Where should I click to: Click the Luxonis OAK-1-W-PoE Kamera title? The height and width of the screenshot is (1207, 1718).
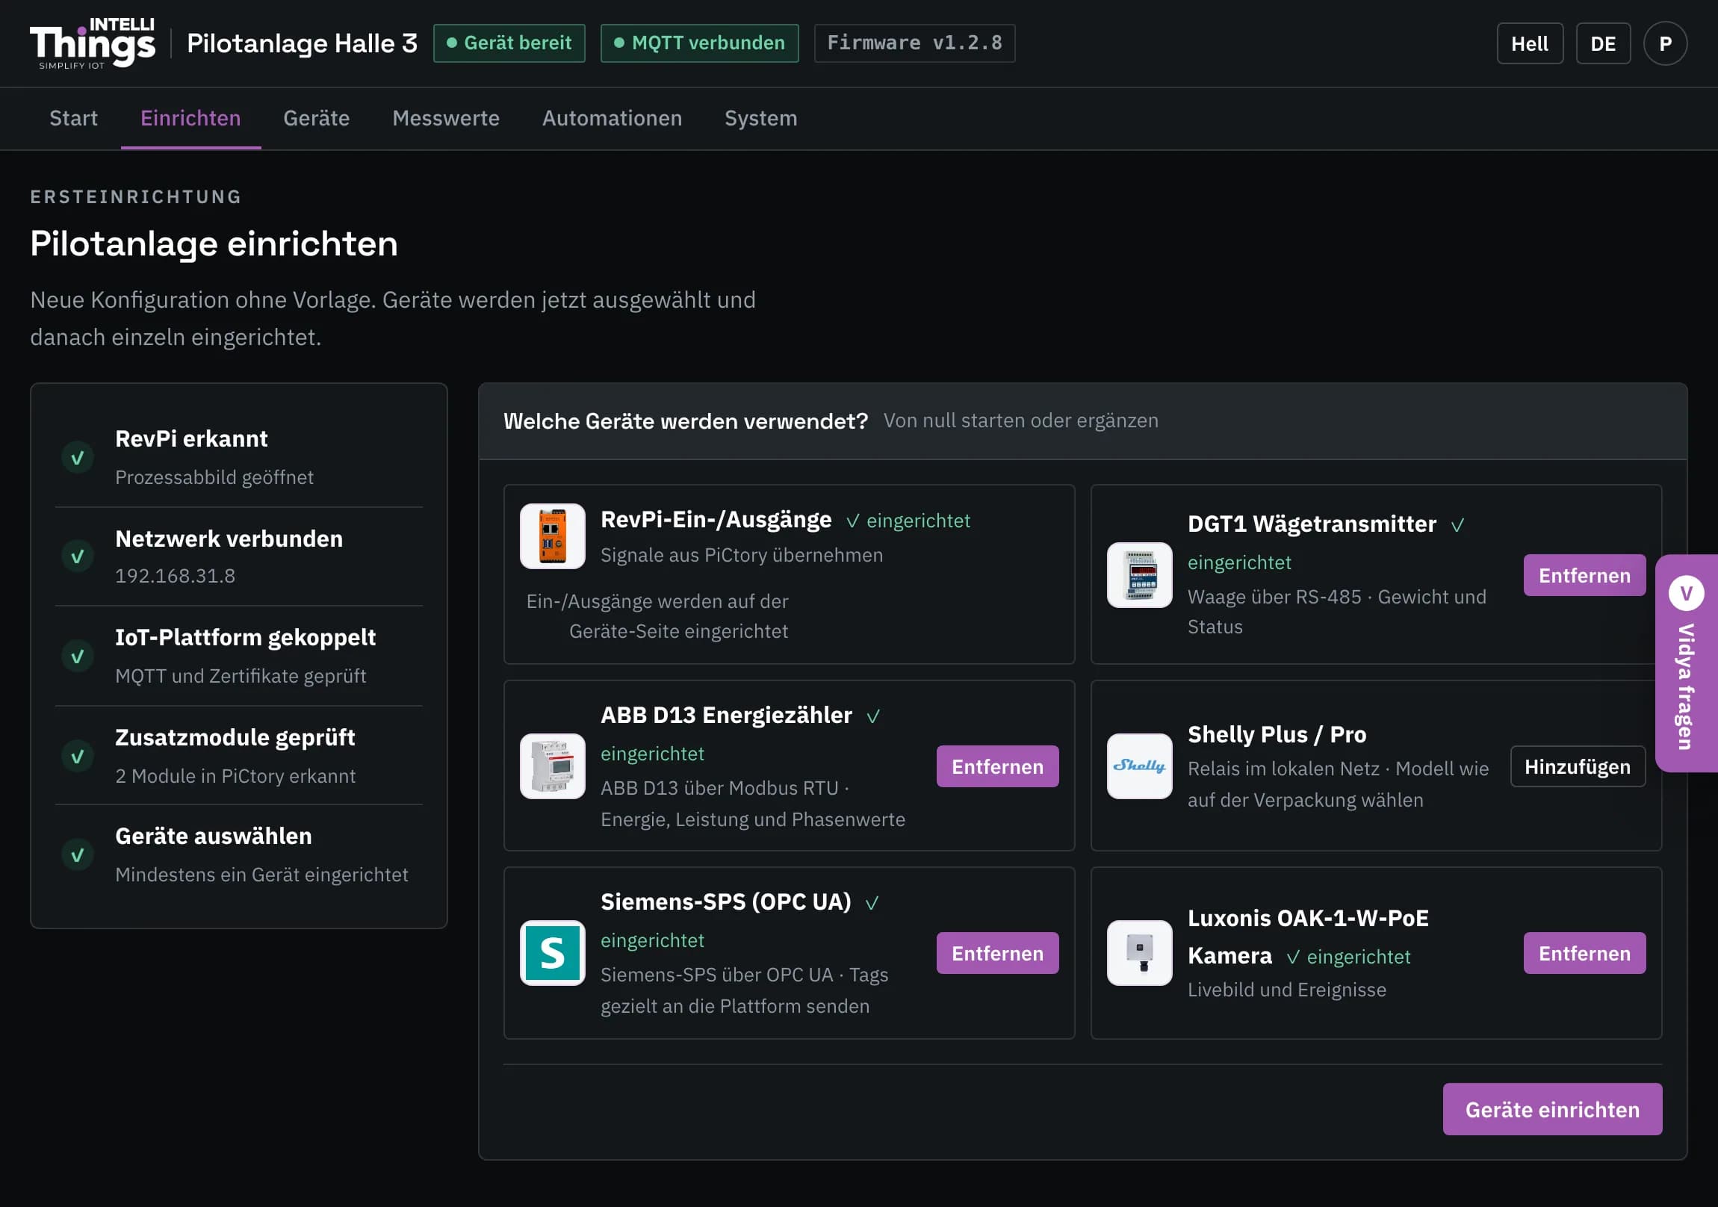pos(1308,937)
